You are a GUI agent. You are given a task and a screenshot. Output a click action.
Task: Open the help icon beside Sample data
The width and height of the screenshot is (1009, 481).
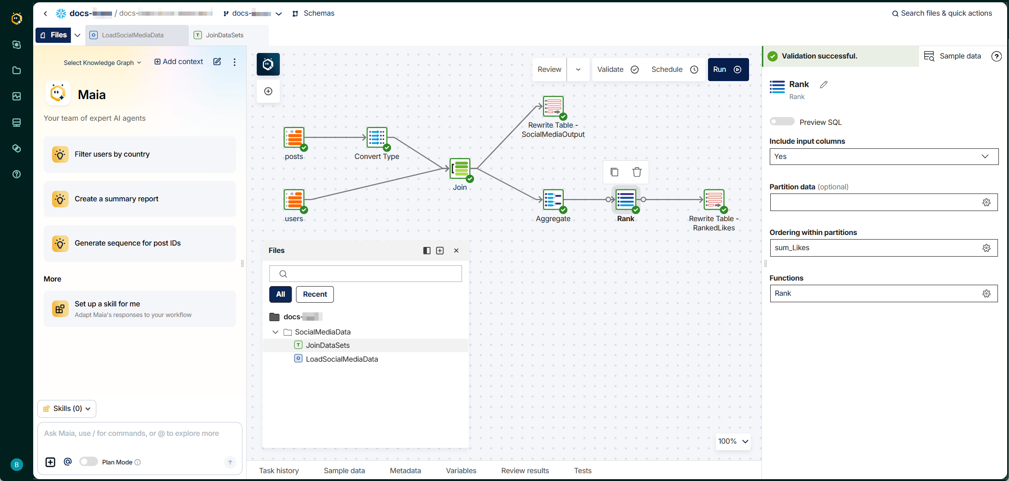[997, 56]
